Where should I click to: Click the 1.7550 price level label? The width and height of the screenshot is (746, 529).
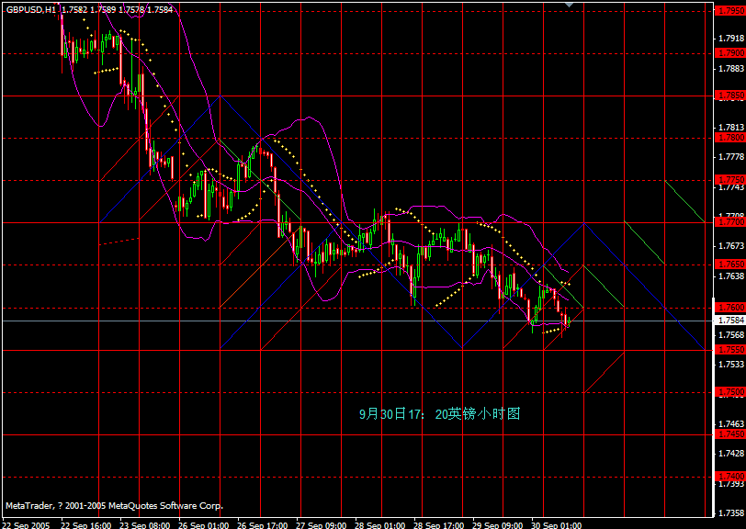[x=730, y=350]
